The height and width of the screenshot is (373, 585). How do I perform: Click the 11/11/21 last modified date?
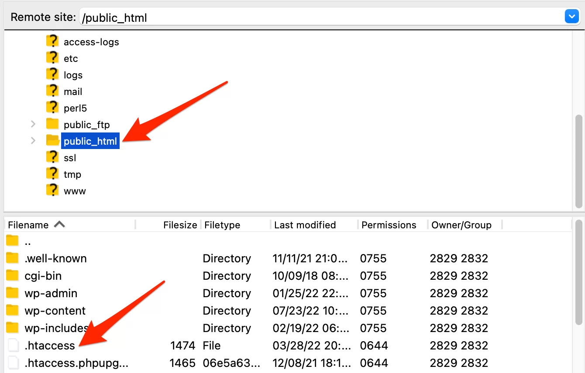[x=310, y=258]
